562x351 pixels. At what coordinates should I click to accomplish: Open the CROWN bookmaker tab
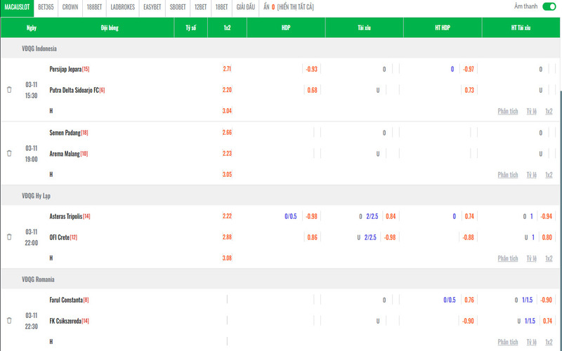tap(70, 7)
